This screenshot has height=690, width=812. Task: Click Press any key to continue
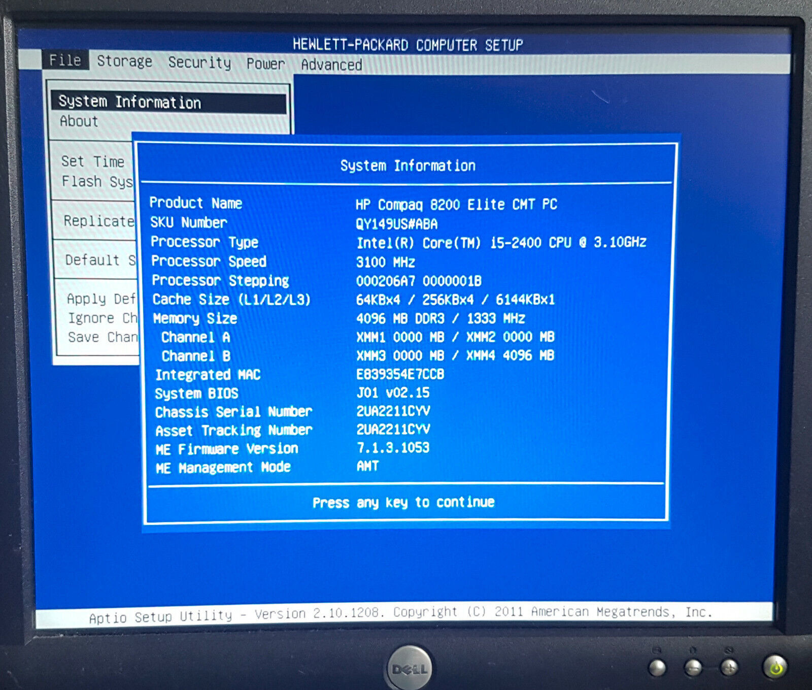[403, 503]
